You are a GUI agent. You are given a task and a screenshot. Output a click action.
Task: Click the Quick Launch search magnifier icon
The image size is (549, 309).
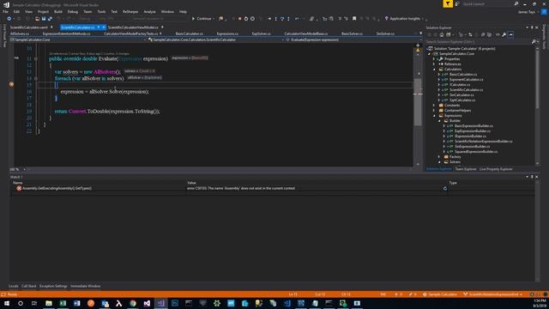click(x=516, y=3)
